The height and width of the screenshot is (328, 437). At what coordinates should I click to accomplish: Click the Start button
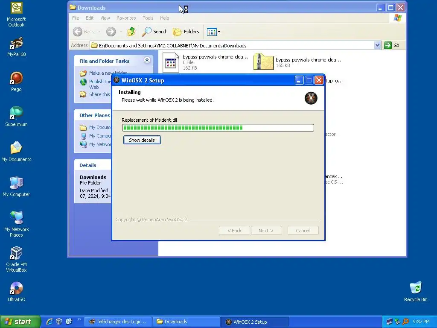(20, 322)
